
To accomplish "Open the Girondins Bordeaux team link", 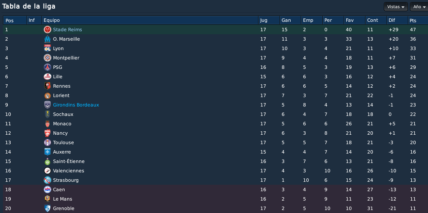I will pos(76,105).
